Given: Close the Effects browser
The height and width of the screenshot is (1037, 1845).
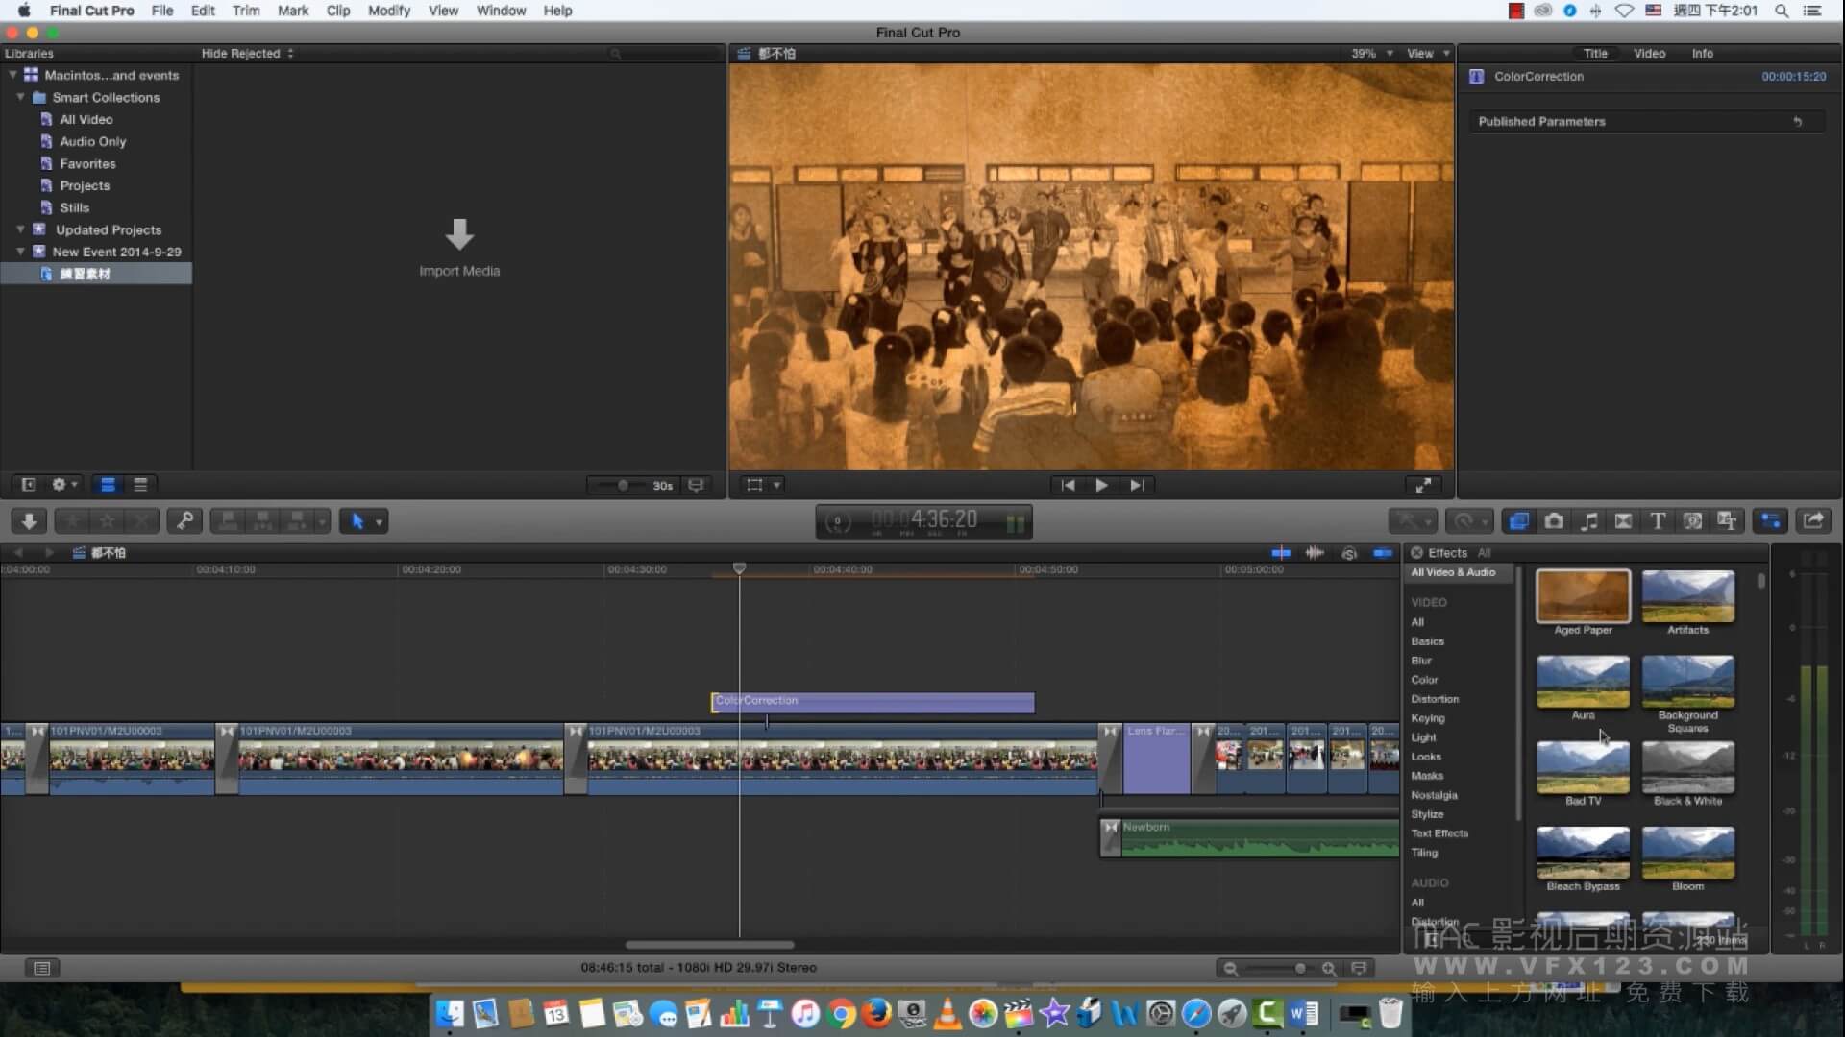Looking at the screenshot, I should [x=1416, y=553].
